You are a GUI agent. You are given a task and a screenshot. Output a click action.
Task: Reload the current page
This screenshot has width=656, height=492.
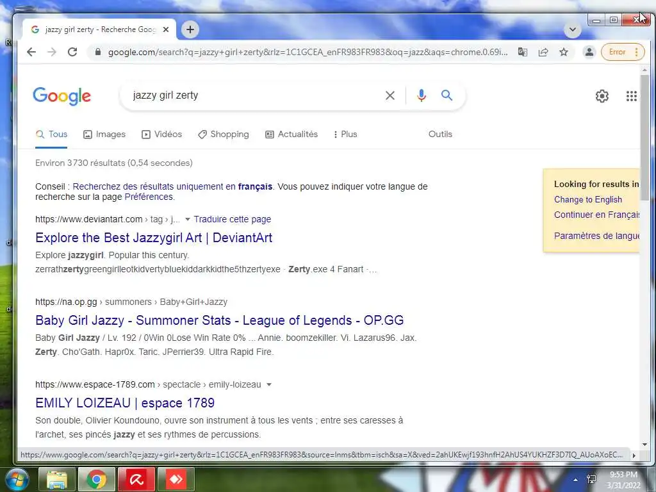point(72,52)
